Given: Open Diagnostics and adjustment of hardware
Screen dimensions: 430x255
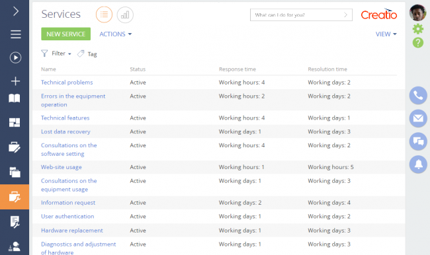Looking at the screenshot, I should [x=79, y=248].
